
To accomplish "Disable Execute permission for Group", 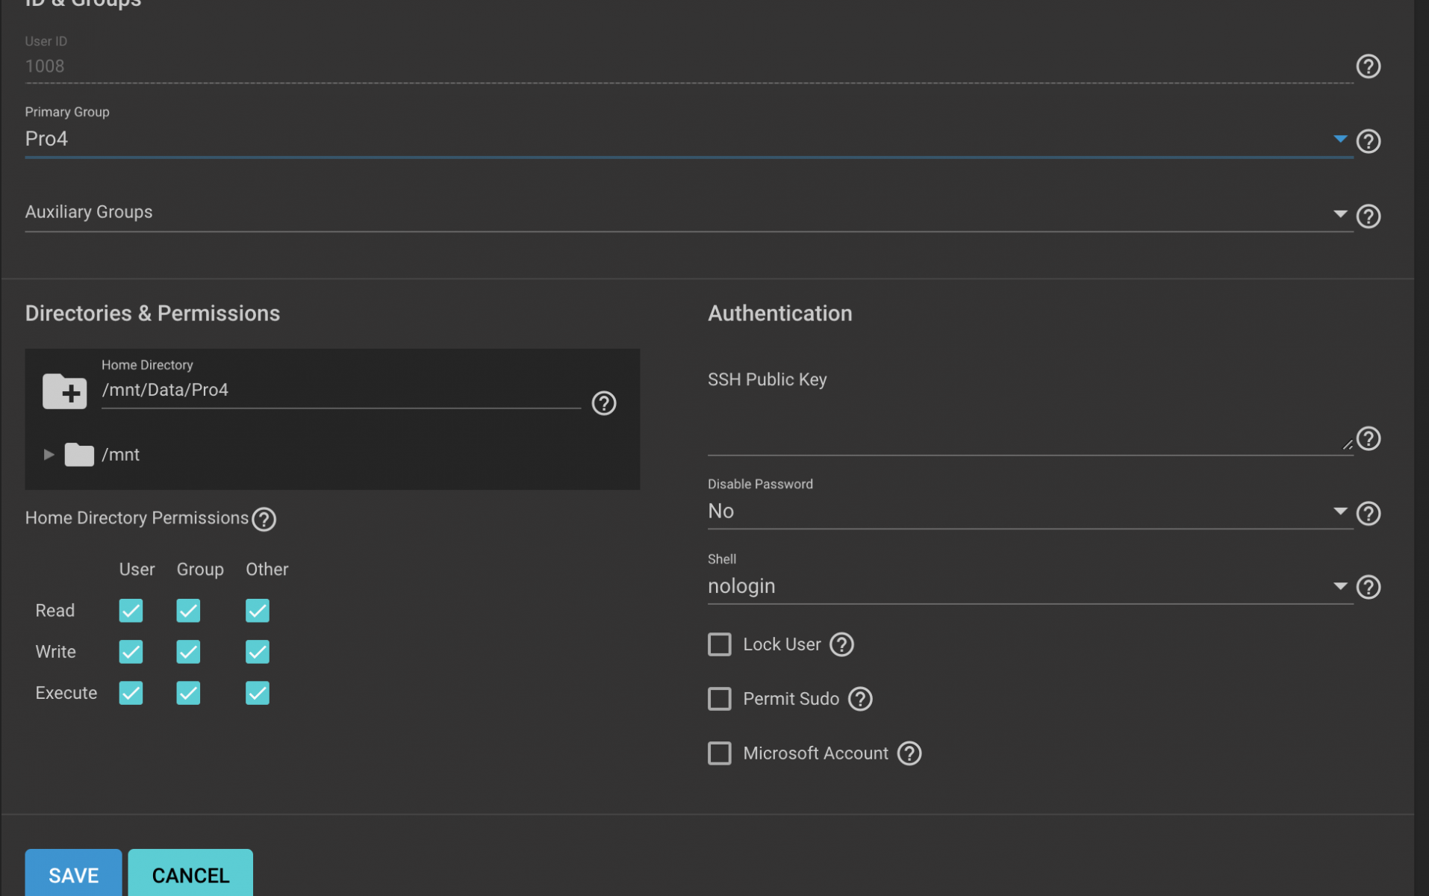I will (188, 693).
